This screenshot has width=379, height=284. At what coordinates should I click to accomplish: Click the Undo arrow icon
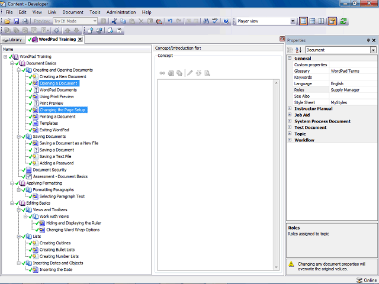(x=170, y=21)
